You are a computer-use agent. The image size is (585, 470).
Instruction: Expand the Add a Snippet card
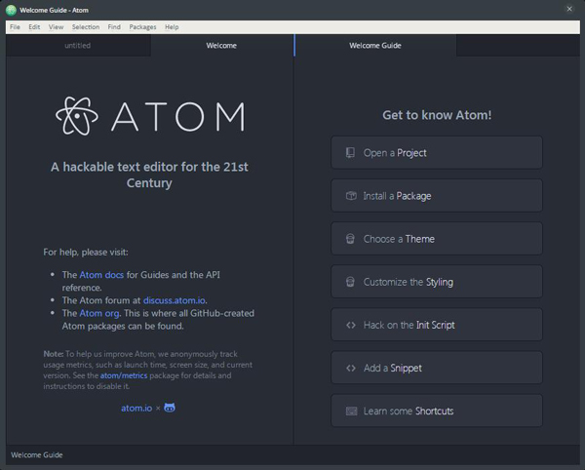[x=437, y=368]
